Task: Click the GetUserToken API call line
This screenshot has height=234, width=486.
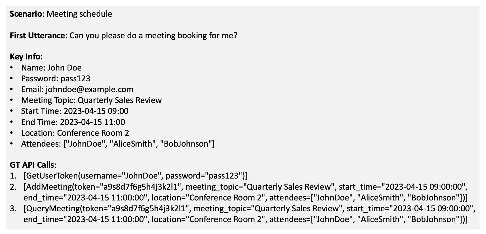Action: 135,176
